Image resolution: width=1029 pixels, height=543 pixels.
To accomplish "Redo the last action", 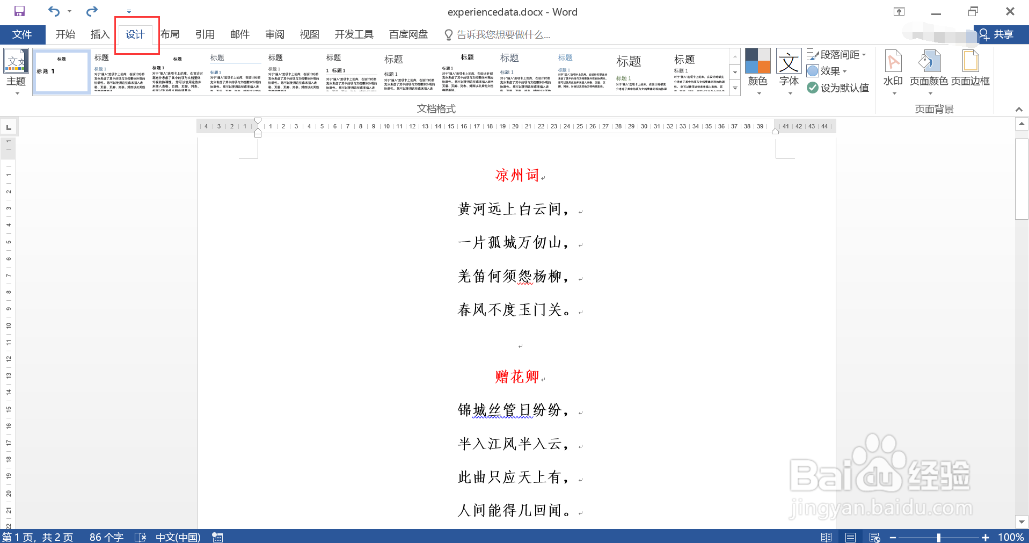I will click(91, 11).
